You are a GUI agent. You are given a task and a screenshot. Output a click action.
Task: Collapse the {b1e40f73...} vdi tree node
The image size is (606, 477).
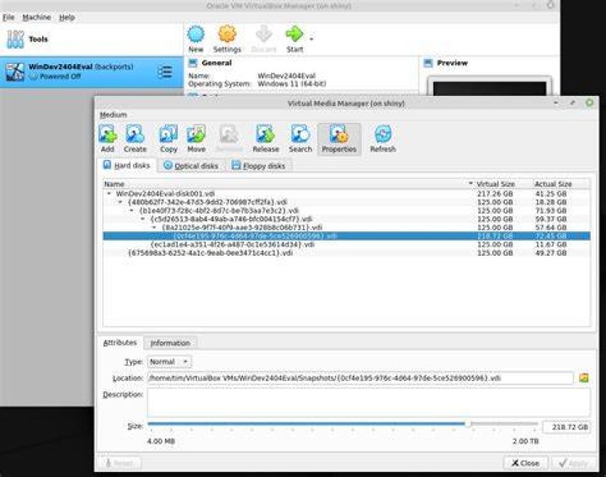pos(132,210)
